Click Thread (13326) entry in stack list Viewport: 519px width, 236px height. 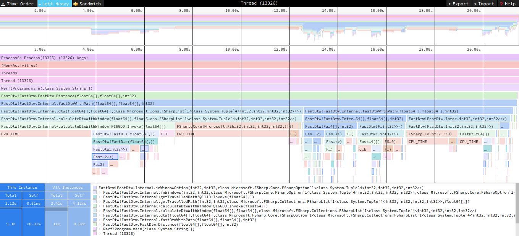click(119, 234)
